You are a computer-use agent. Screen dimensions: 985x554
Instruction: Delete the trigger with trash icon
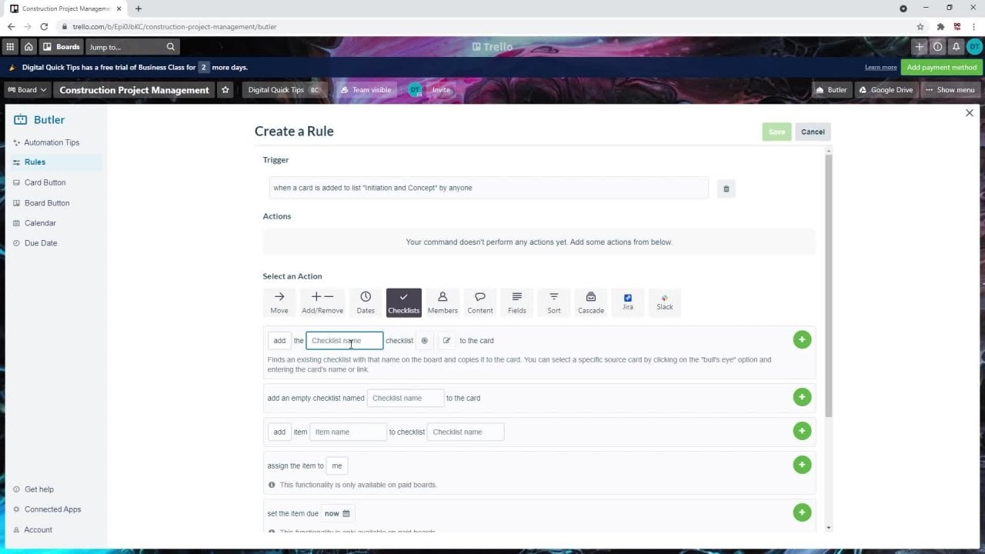click(726, 189)
